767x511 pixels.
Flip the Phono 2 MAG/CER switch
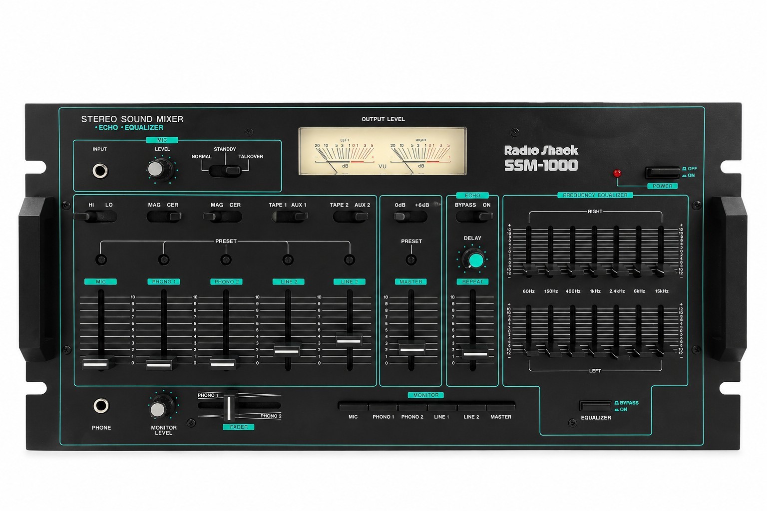click(223, 217)
